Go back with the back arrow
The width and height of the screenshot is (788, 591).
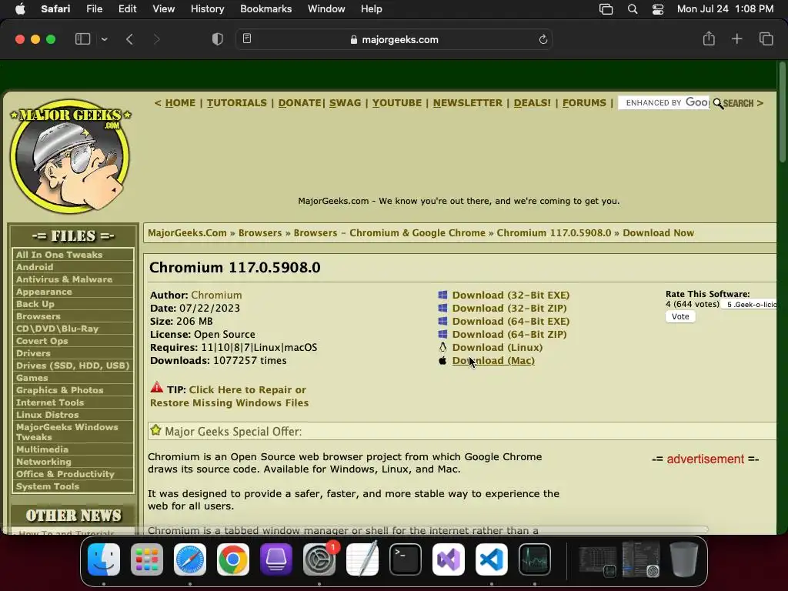point(129,39)
